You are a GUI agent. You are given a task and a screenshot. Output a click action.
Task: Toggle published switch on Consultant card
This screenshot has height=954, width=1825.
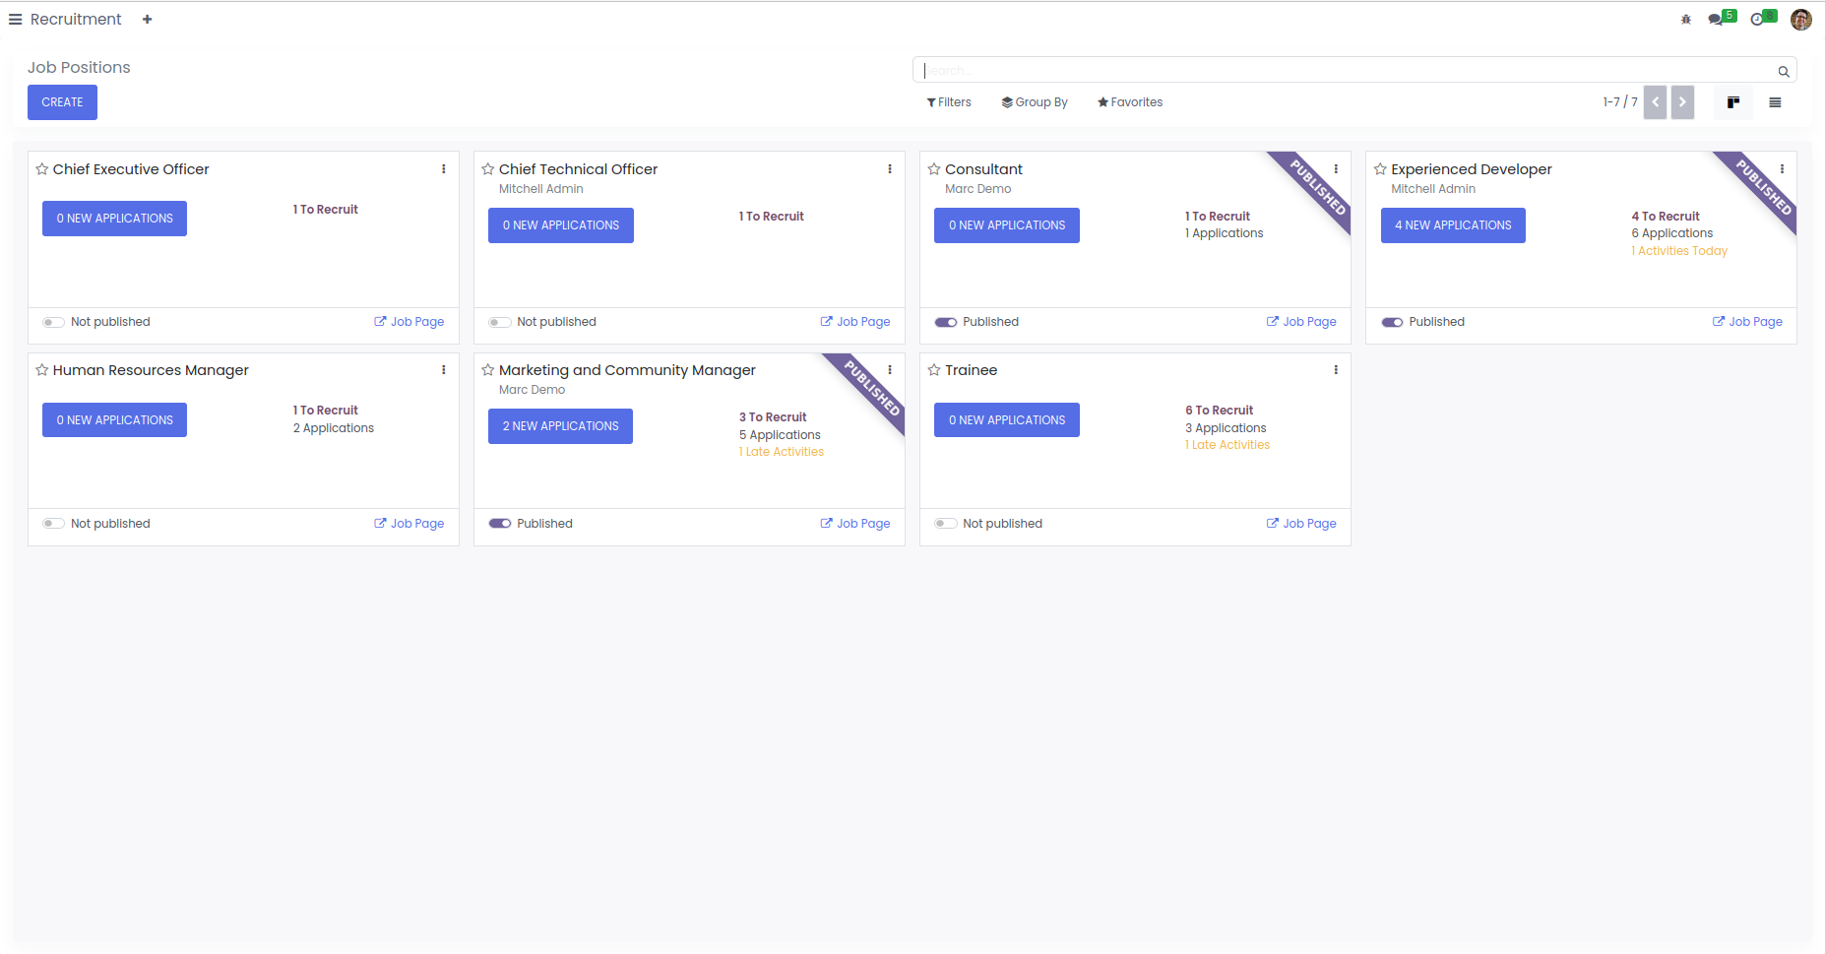pyautogui.click(x=946, y=322)
